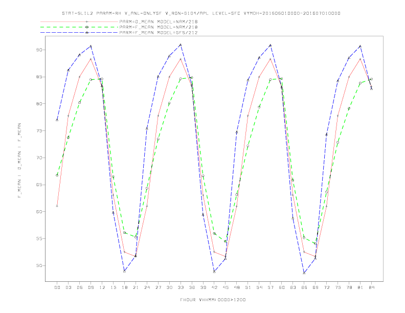
Task: Click the x-axis tick label 66
Action: coord(304,287)
